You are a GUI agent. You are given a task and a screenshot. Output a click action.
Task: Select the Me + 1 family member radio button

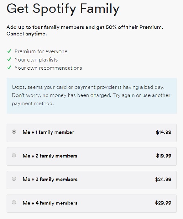click(14, 132)
